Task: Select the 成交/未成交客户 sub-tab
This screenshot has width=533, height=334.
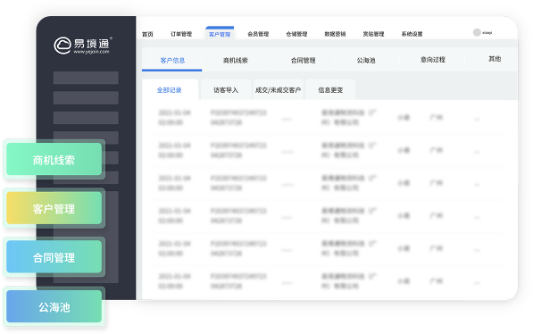Action: pos(278,90)
